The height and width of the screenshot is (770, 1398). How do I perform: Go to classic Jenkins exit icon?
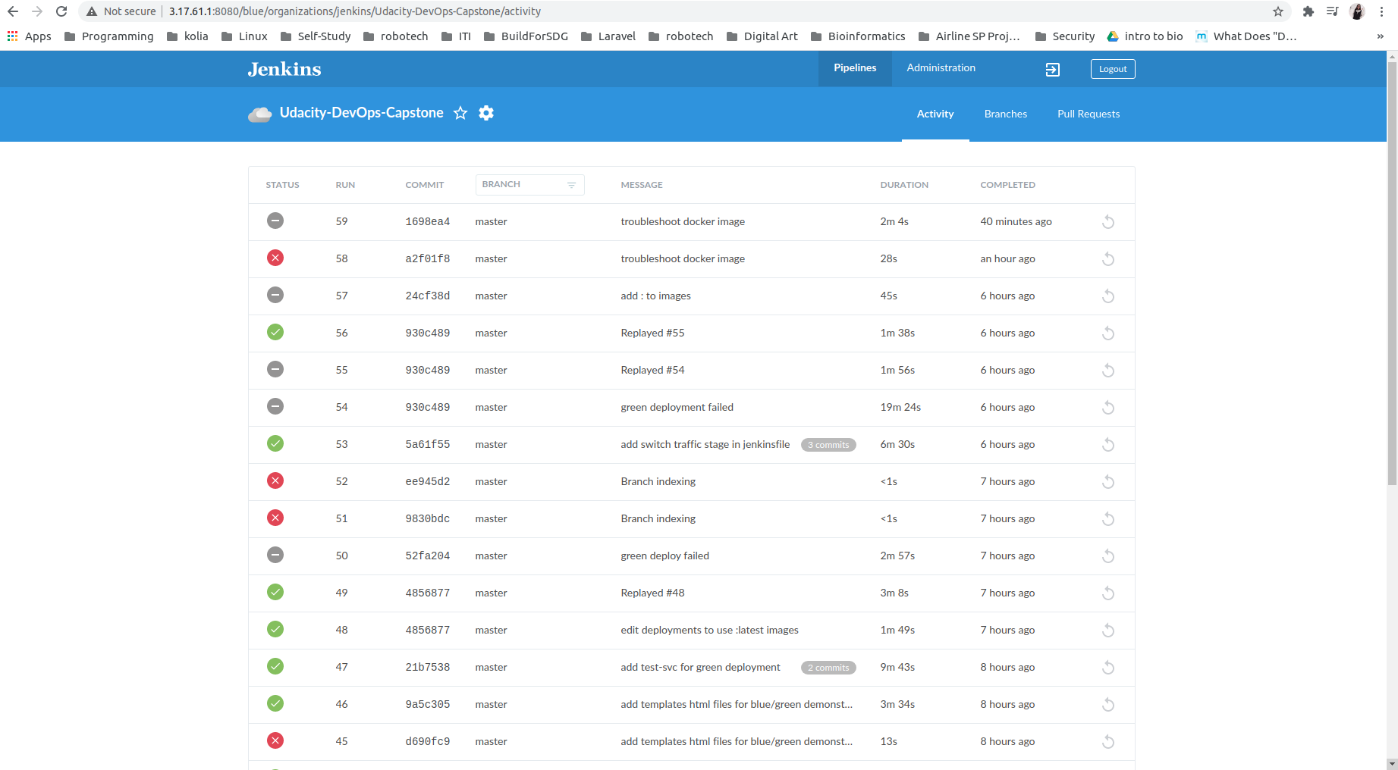point(1053,70)
